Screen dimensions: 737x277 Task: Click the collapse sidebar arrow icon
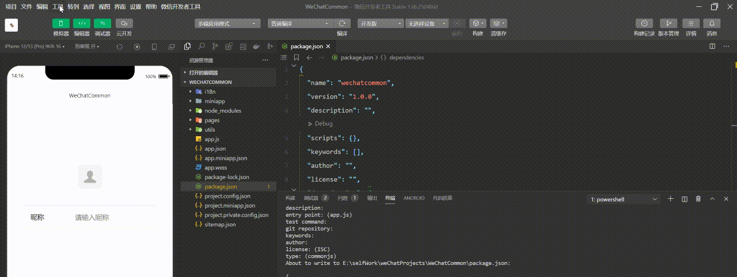(270, 47)
